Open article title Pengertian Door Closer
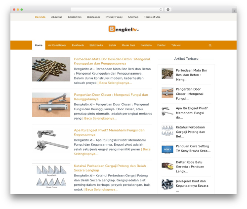Image resolution: width=247 pixels, height=209 pixels. click(x=111, y=97)
